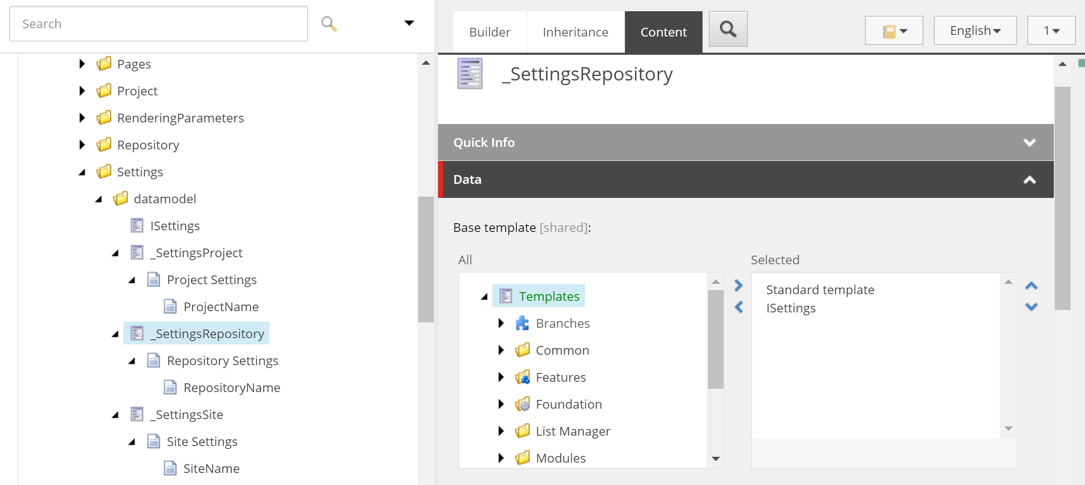Select Standard template in Selected list

coord(820,289)
